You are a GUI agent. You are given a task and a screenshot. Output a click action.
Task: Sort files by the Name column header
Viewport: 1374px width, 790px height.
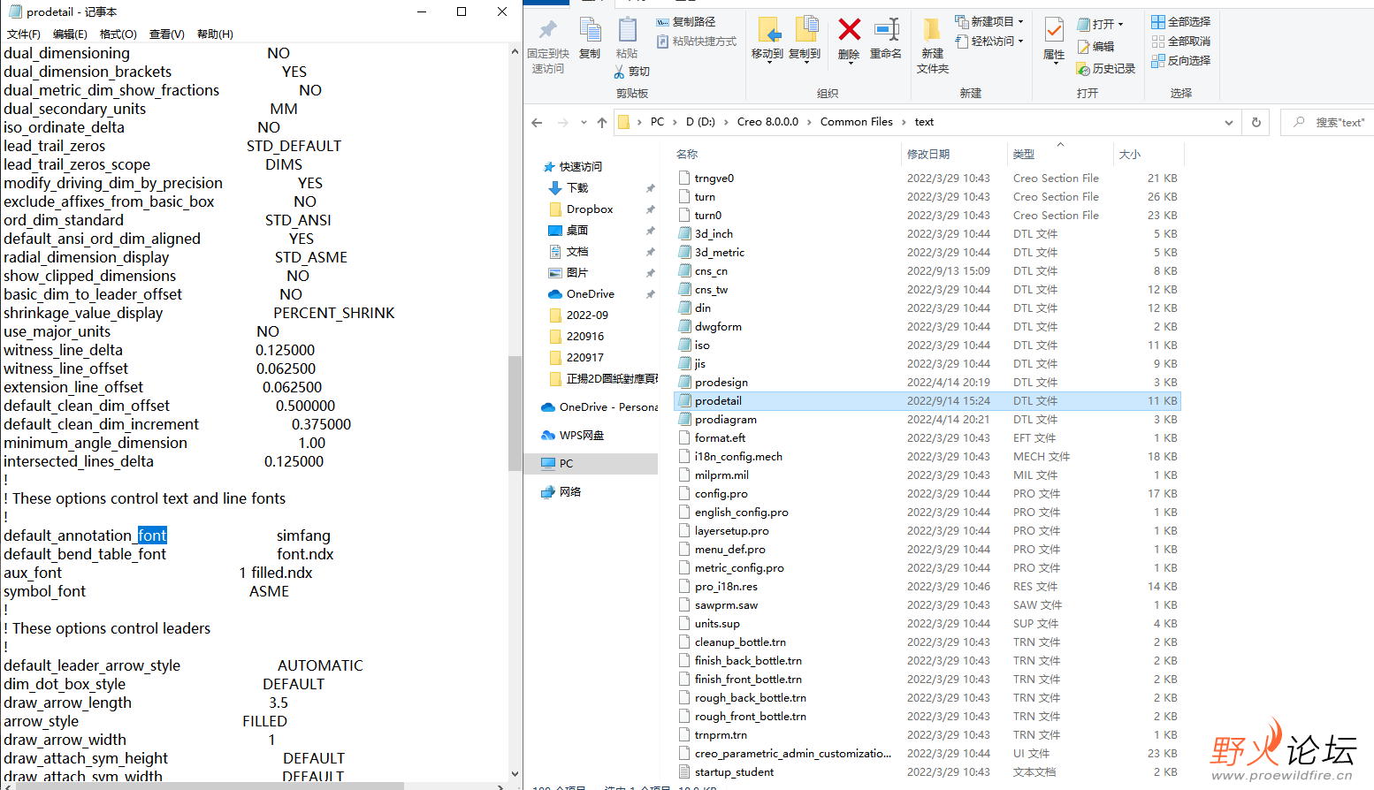click(687, 154)
